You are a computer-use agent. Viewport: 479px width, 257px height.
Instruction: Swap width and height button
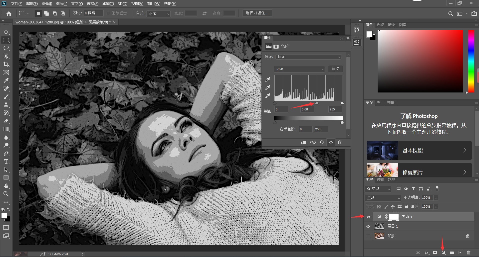(205, 13)
